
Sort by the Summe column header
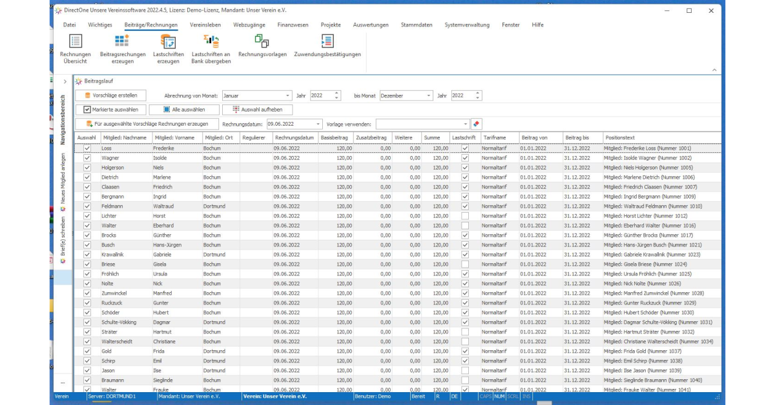click(435, 137)
